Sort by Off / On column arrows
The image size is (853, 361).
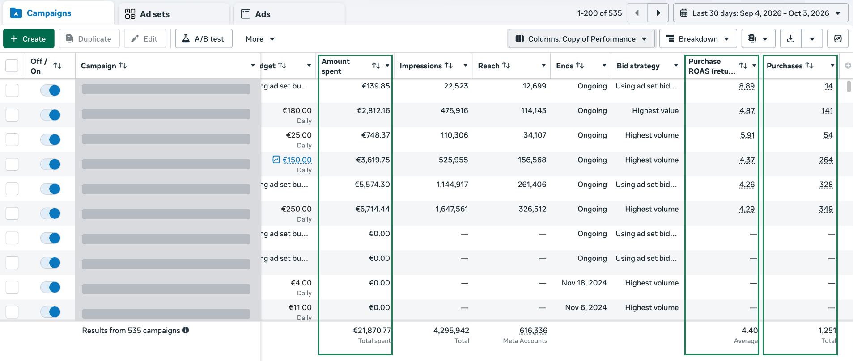pyautogui.click(x=57, y=66)
